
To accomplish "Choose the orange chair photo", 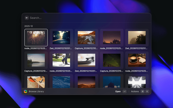I will (36, 82).
